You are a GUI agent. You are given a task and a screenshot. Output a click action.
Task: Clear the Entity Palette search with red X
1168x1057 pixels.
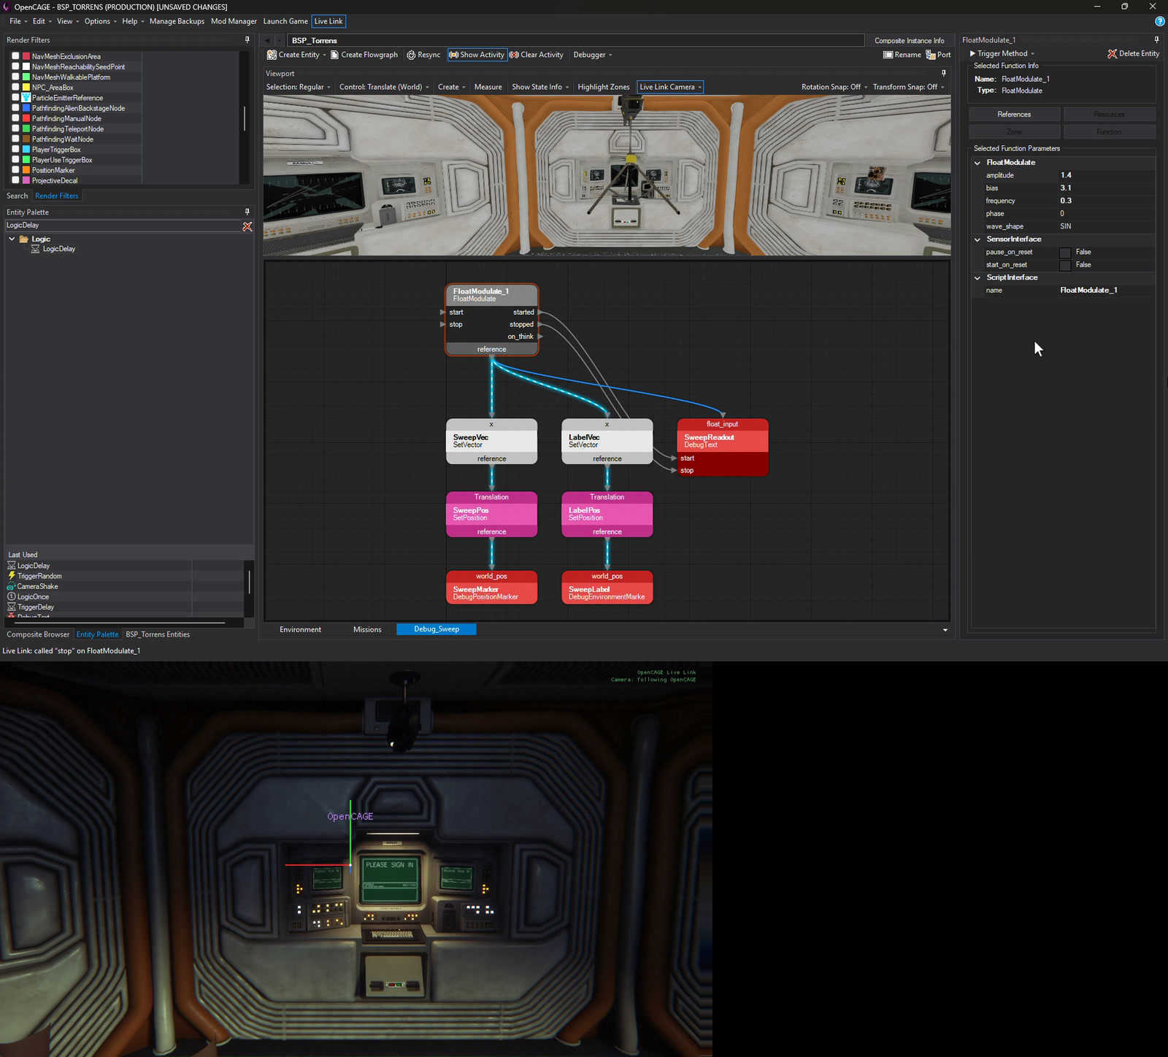point(247,226)
